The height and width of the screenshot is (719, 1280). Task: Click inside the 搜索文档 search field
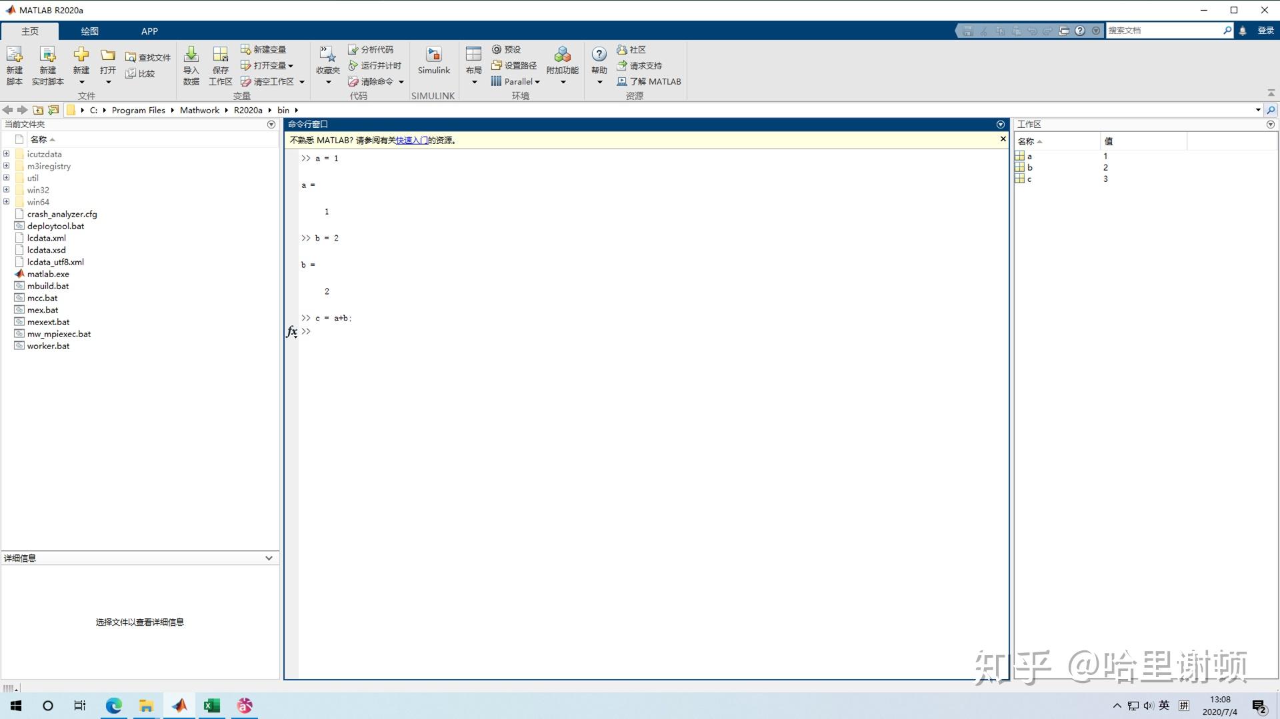1167,30
